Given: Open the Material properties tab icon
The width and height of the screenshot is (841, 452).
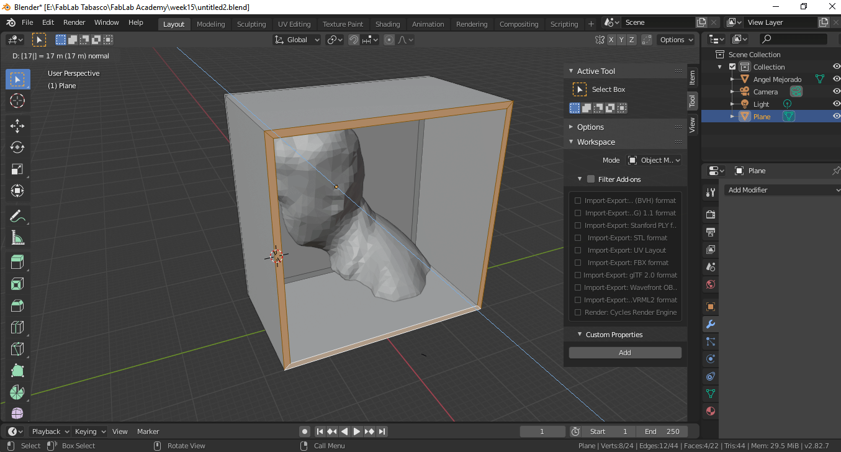Looking at the screenshot, I should (x=711, y=411).
